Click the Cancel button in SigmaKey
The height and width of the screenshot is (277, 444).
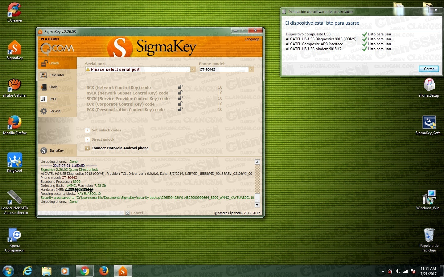coord(134,213)
